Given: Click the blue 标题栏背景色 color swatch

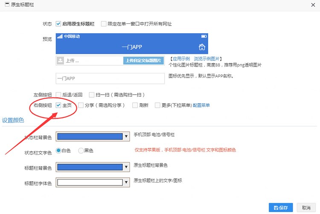Looking at the screenshot, I should pyautogui.click(x=90, y=167).
